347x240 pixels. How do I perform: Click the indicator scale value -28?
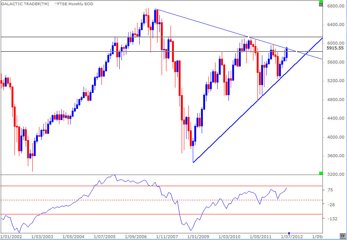[x=331, y=205]
